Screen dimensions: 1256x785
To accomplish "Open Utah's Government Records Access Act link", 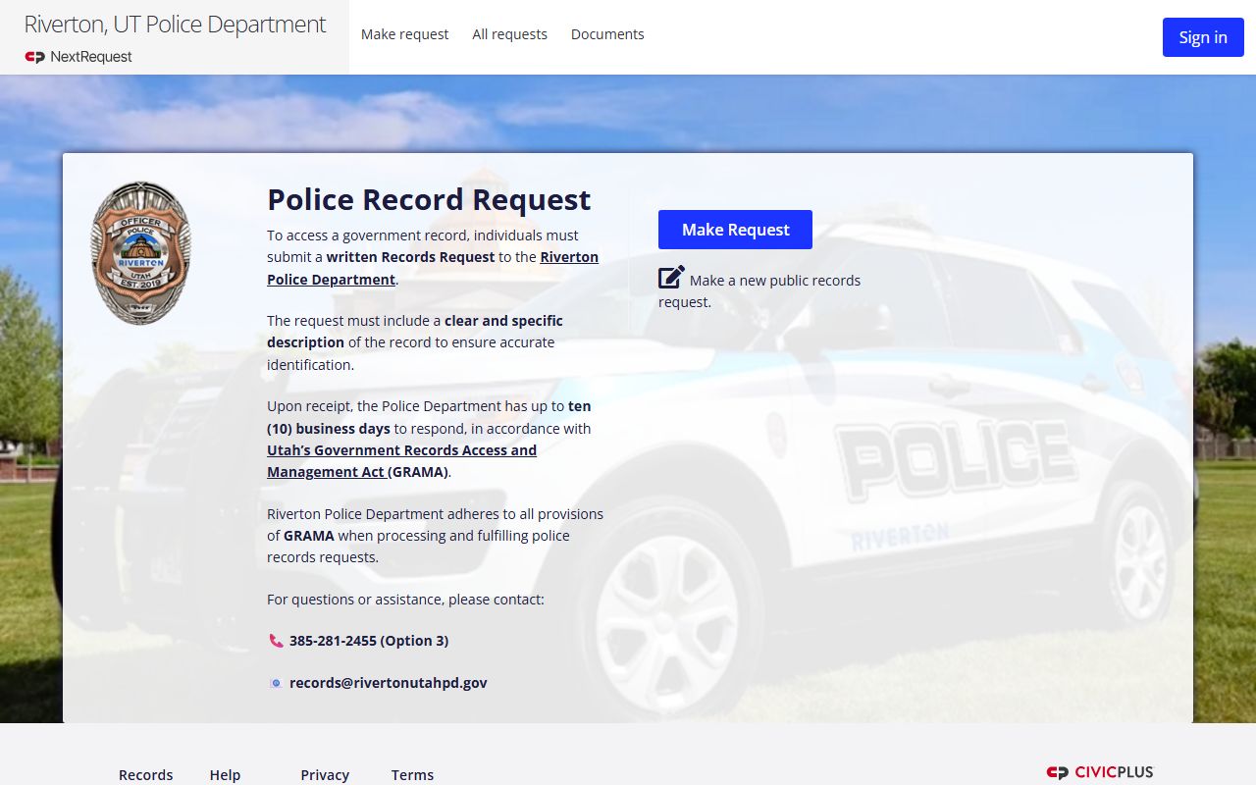I will point(401,461).
